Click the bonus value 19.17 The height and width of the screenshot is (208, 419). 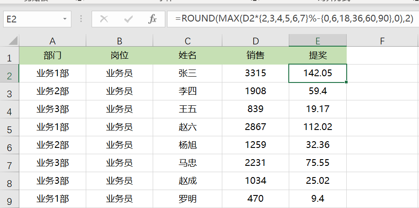(x=318, y=109)
